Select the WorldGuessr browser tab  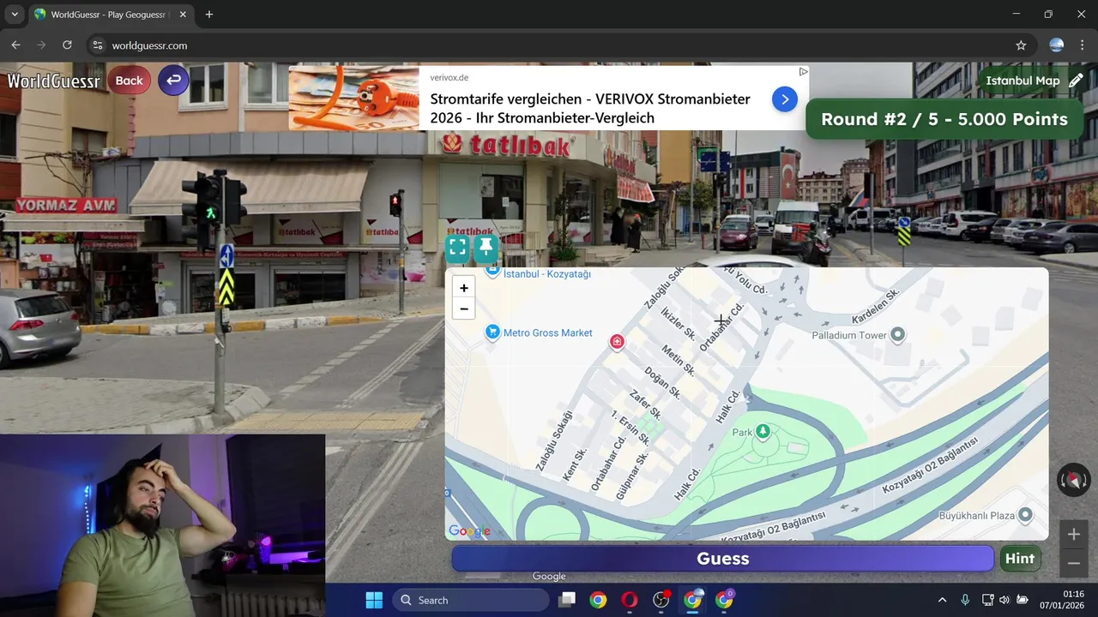coord(112,15)
